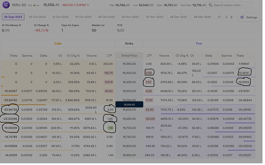Select the 05 Oct 2023 expiry
Screen dimensions: 265x165
coord(37,17)
